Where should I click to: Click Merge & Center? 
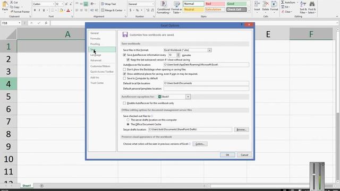click(112, 10)
